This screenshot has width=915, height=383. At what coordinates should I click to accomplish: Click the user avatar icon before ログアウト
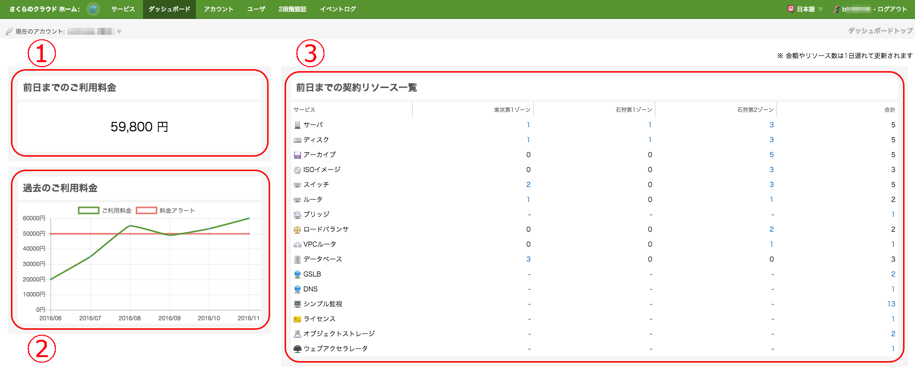click(x=836, y=9)
